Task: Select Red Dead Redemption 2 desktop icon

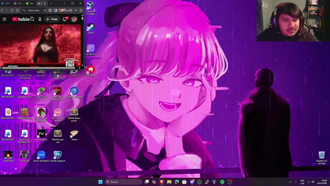Action: pyautogui.click(x=57, y=94)
